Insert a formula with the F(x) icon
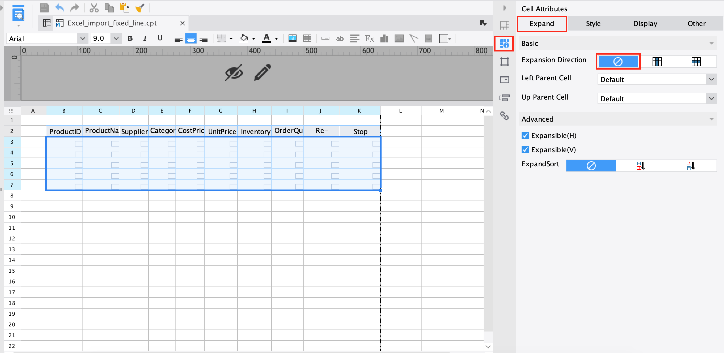 point(369,38)
